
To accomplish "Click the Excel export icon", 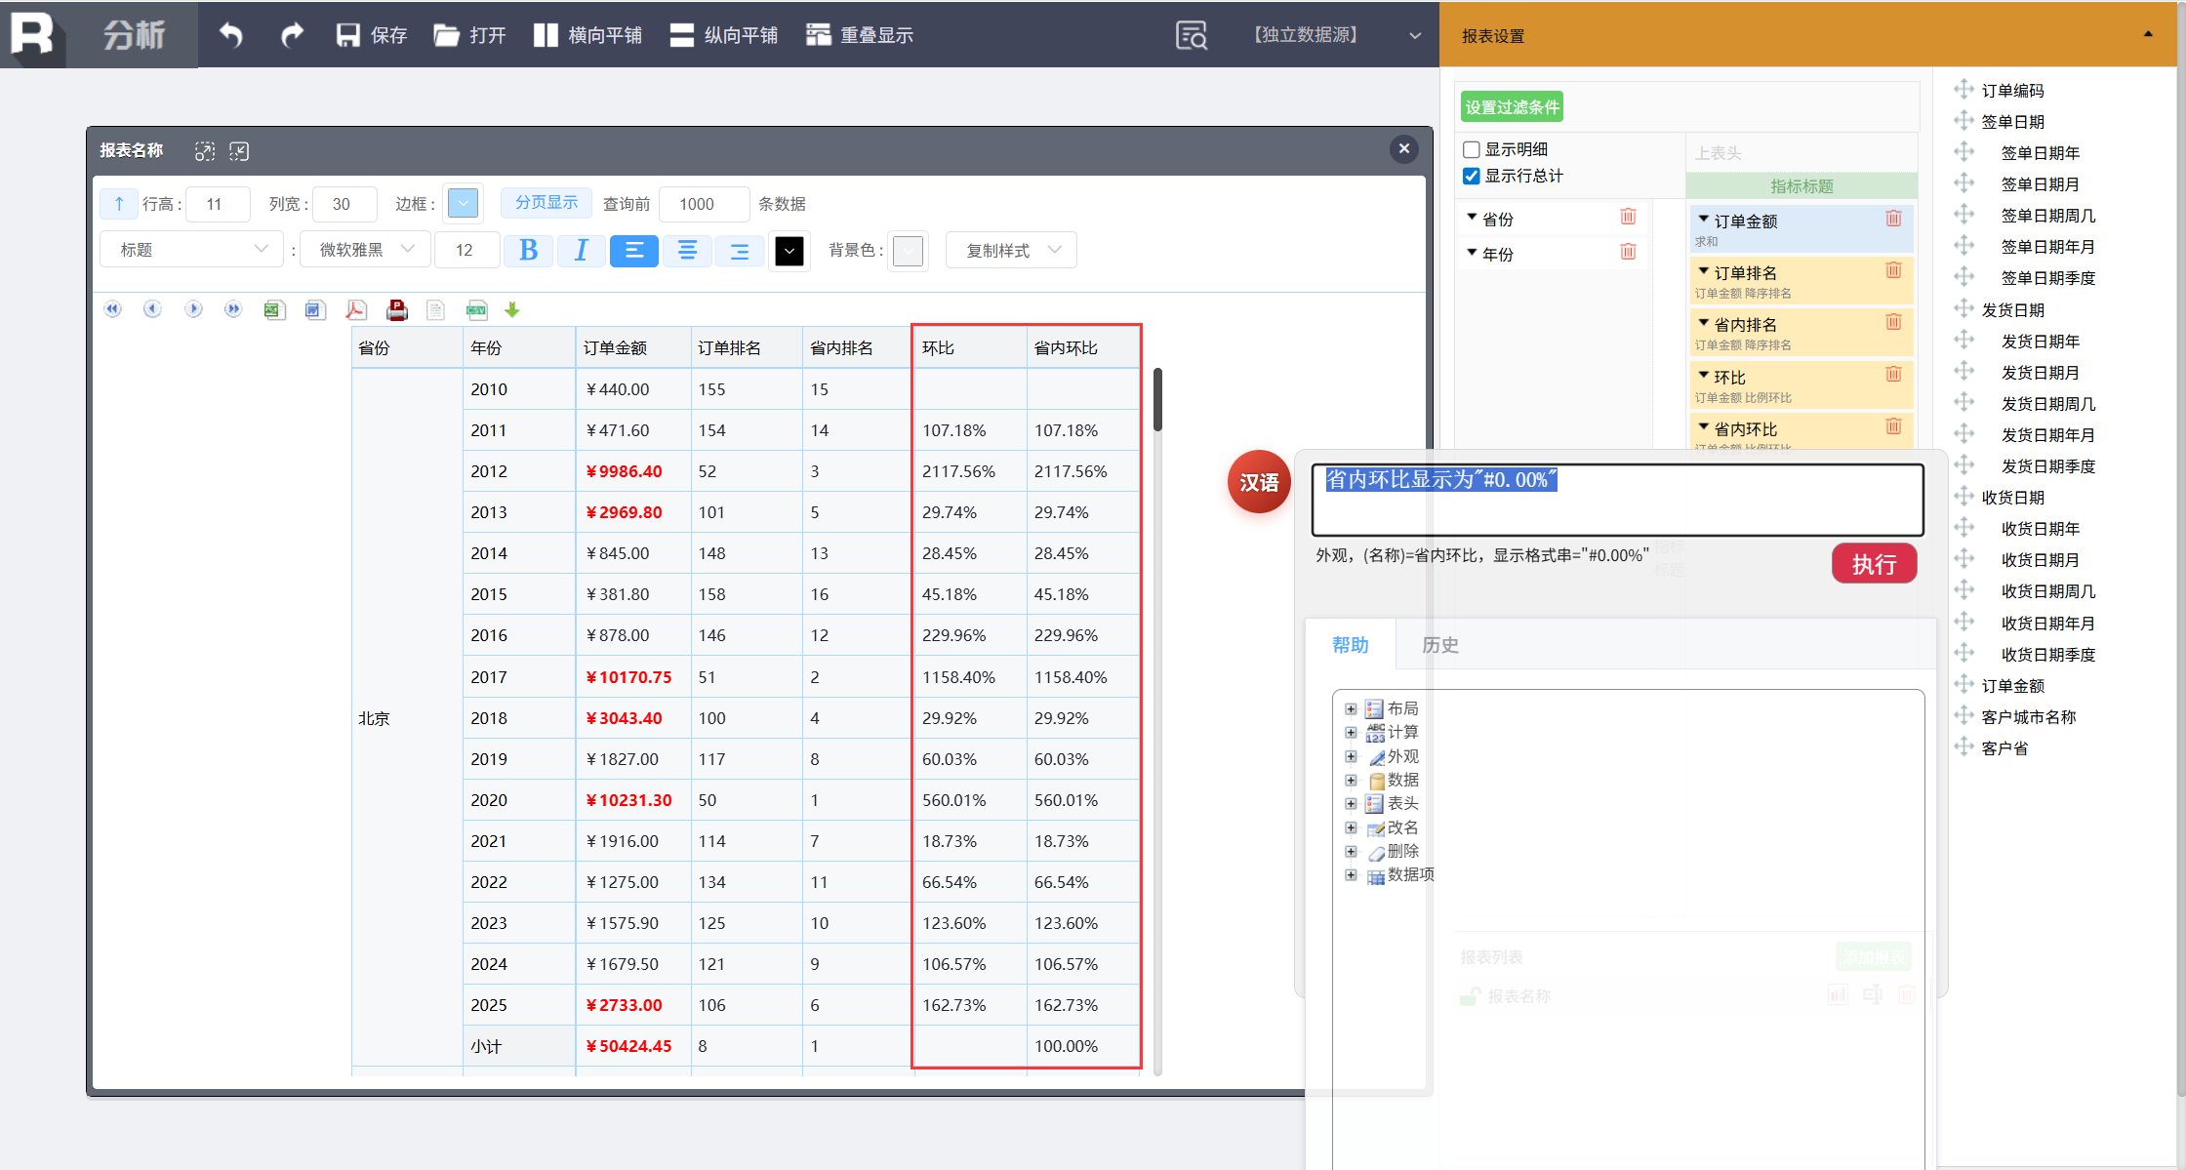I will pos(274,310).
